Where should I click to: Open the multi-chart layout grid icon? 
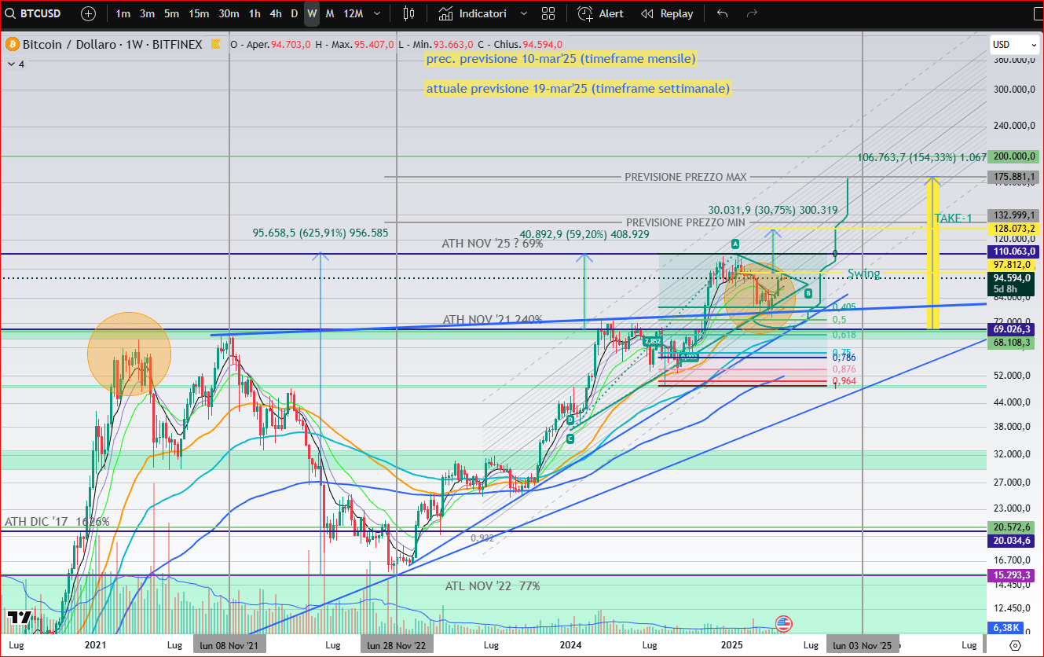pyautogui.click(x=548, y=13)
